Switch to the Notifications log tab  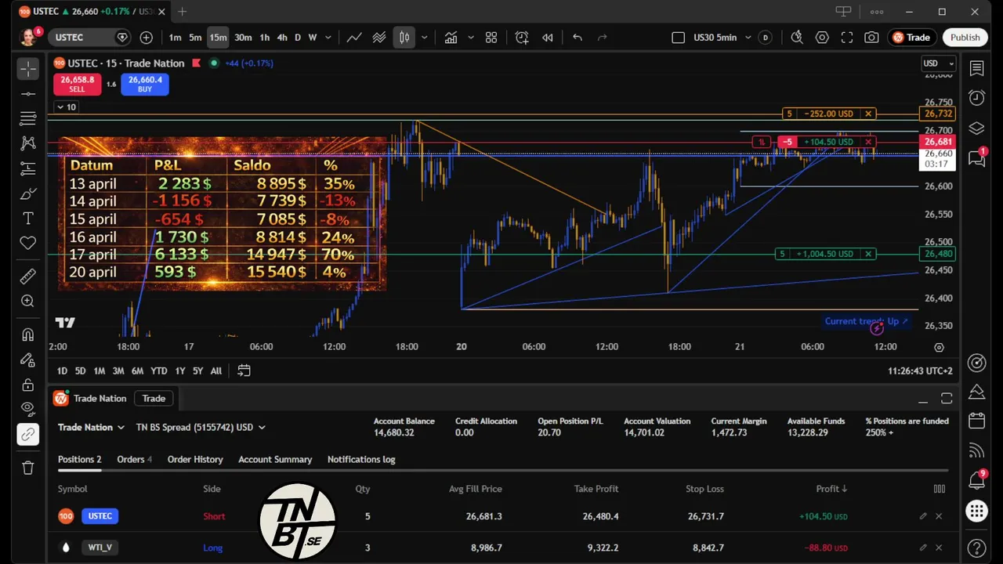361,460
